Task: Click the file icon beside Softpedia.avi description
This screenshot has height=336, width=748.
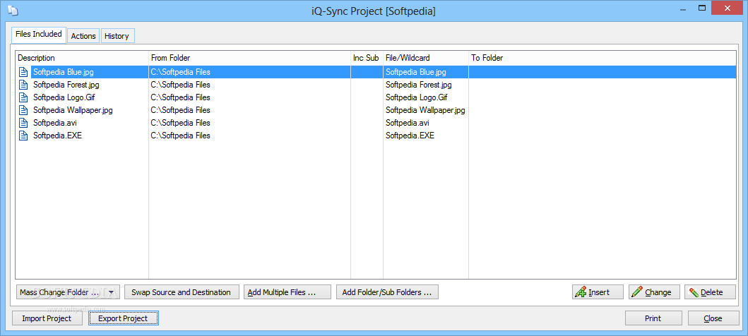Action: 23,123
